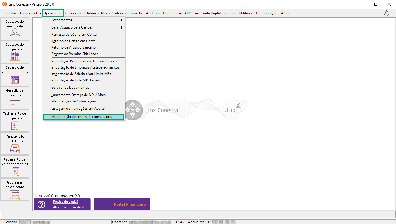The width and height of the screenshot is (396, 224).
Task: Click the 5 nova(s) mensagen(s) text
Action: pyautogui.click(x=57, y=196)
